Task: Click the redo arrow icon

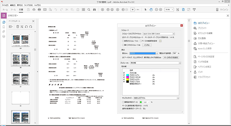Action: (61, 10)
